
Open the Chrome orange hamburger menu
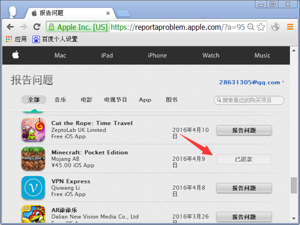coord(289,26)
